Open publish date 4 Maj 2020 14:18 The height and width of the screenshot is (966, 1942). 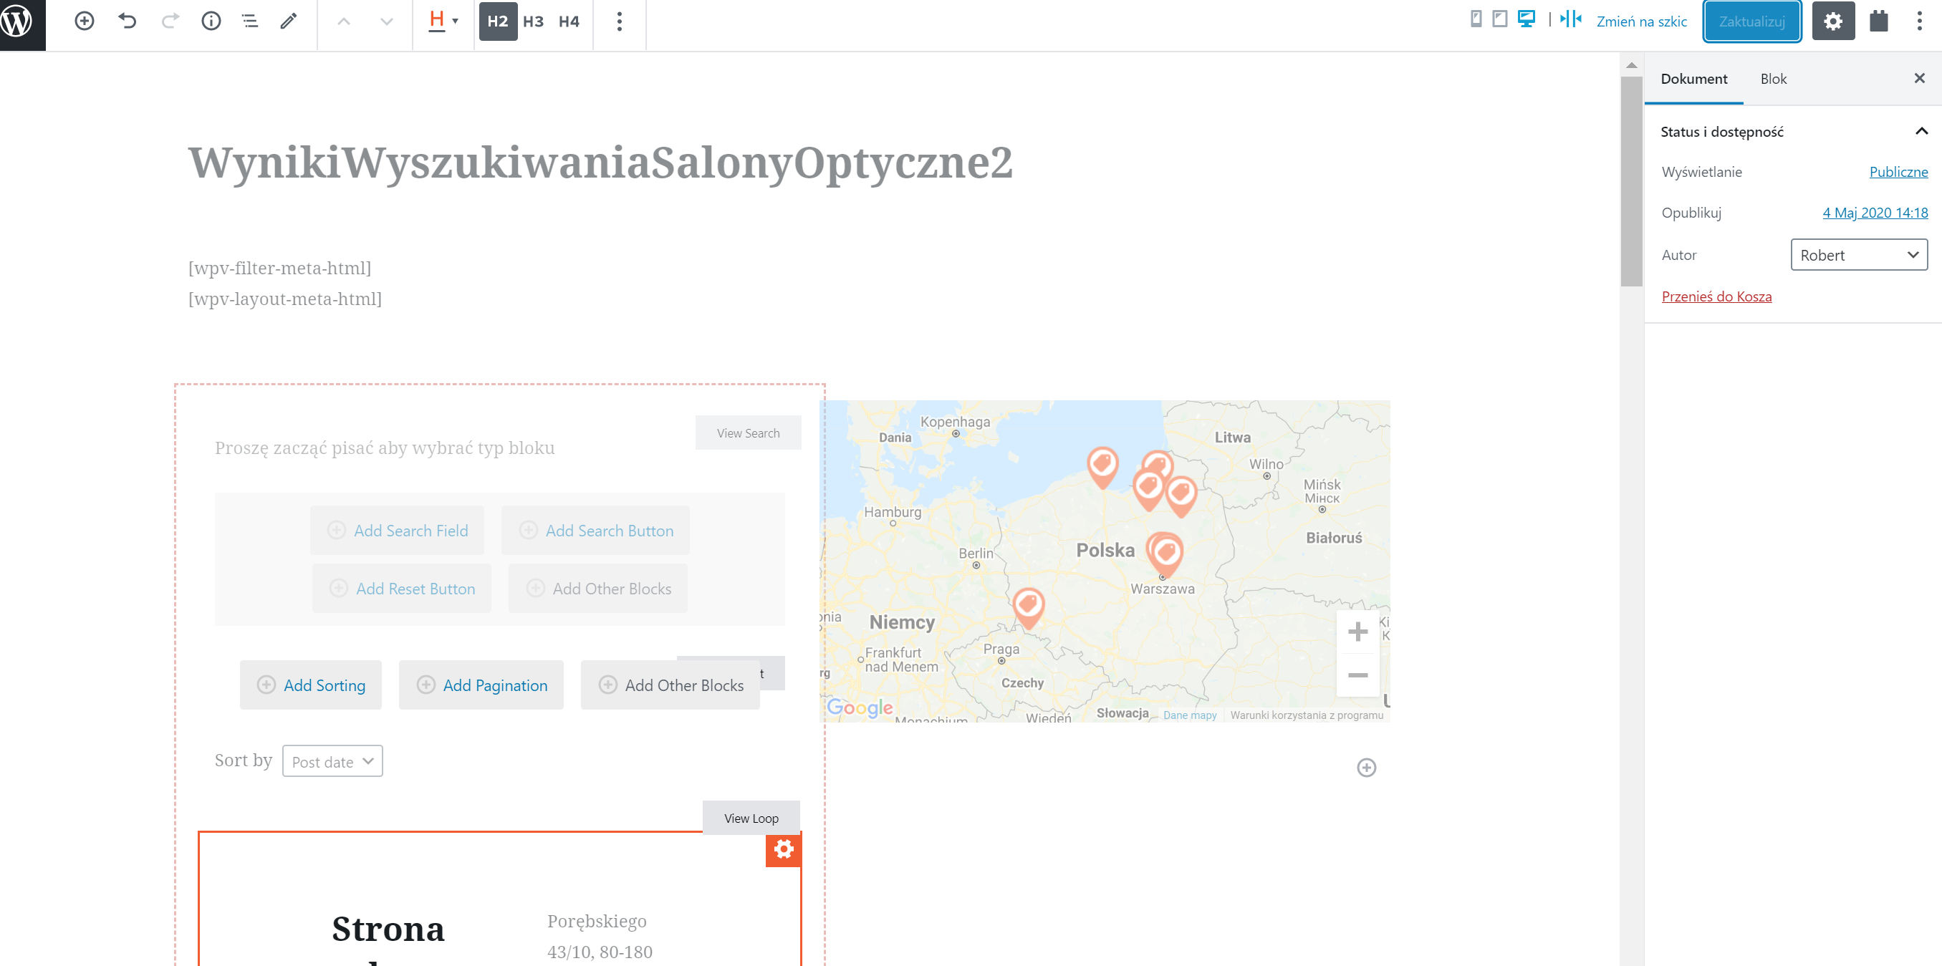point(1875,213)
